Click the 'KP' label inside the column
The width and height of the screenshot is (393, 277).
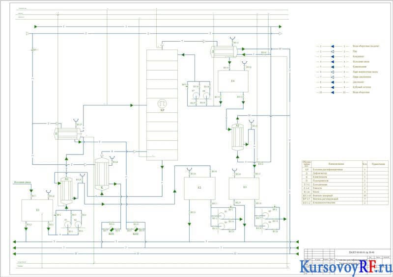point(162,110)
